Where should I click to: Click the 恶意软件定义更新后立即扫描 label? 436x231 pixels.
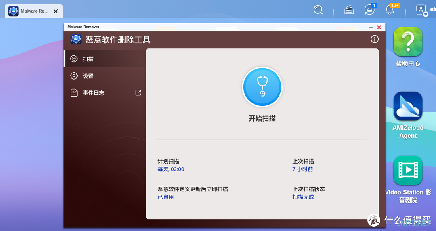[x=193, y=189]
